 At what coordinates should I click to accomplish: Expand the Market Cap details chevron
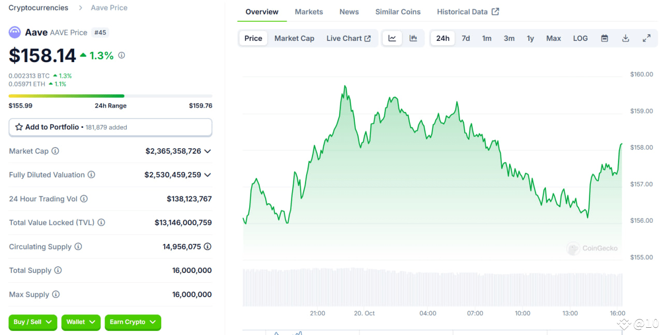(x=208, y=151)
